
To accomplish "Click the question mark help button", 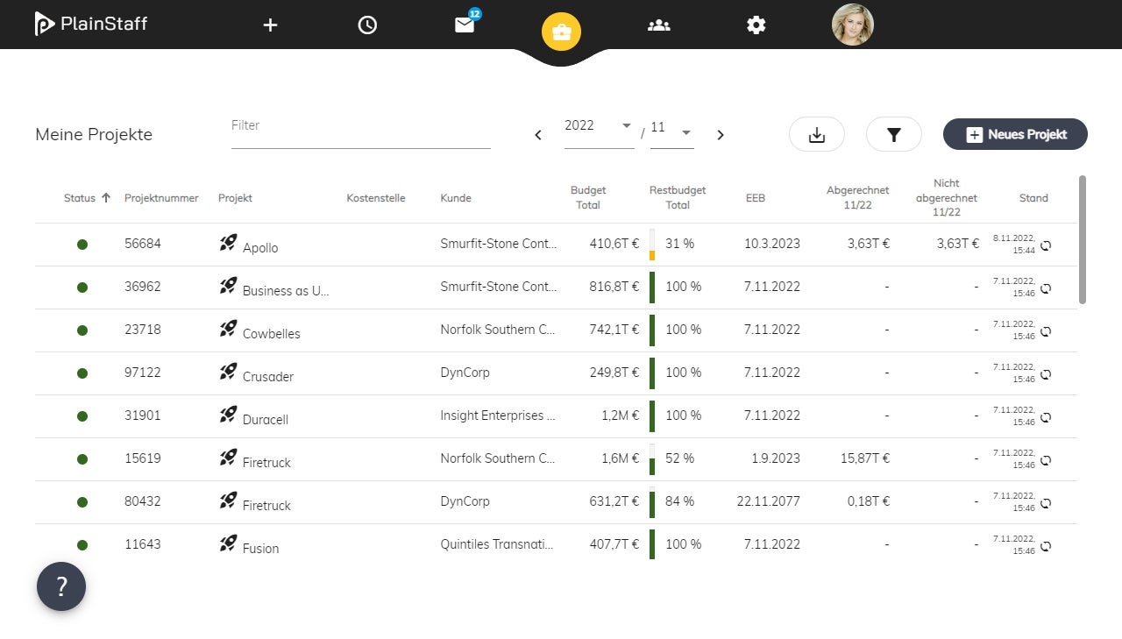I will (x=61, y=586).
